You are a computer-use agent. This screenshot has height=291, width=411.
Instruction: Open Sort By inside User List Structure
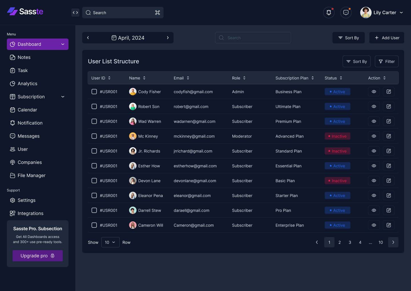pyautogui.click(x=356, y=61)
